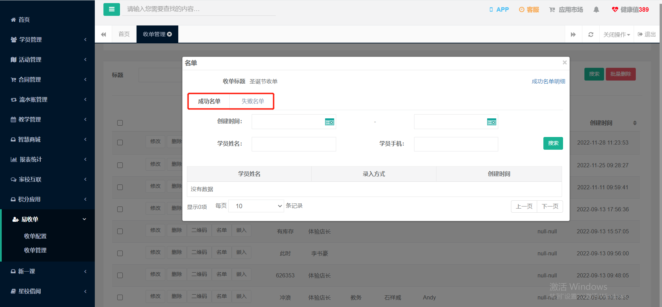
Task: Select the page size dropdown showing 10
Action: (256, 206)
